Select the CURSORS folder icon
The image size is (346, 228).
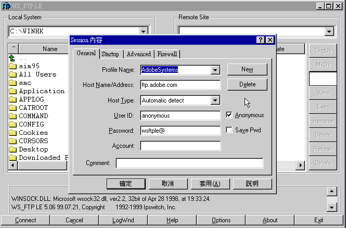point(12,141)
